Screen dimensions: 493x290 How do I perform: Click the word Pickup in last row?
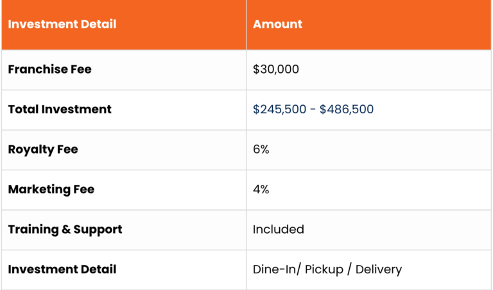click(x=324, y=270)
